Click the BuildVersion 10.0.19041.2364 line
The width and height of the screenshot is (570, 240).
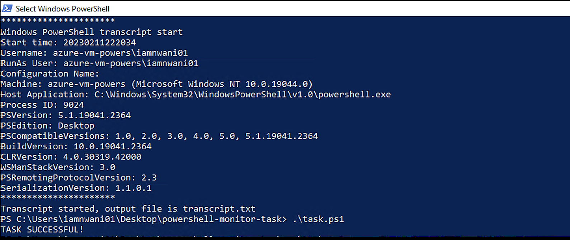coord(75,146)
